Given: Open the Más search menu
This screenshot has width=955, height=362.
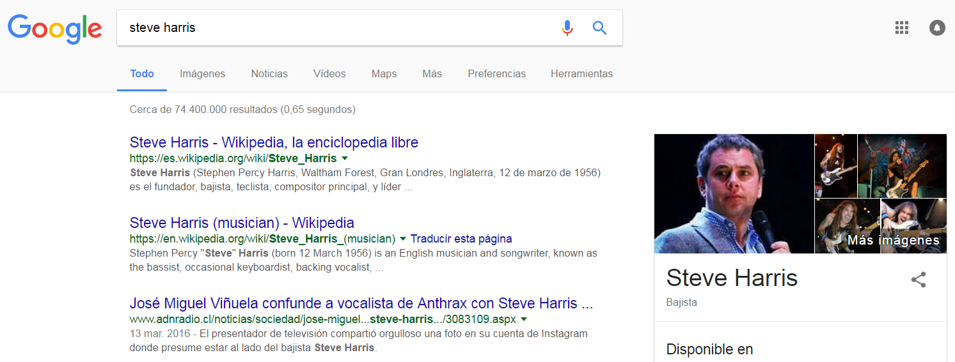Looking at the screenshot, I should click(432, 73).
